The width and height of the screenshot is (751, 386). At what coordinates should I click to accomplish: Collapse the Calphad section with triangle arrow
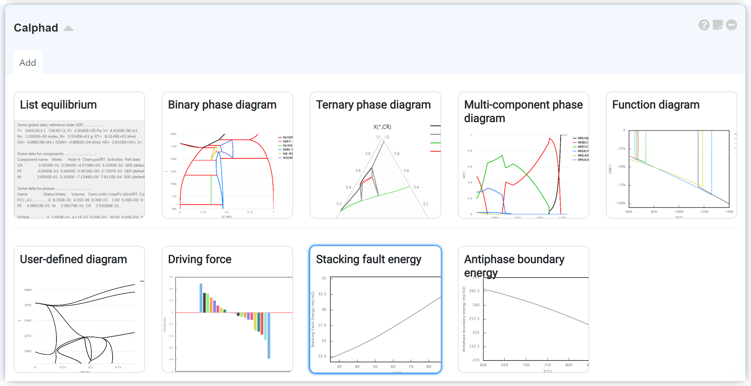[x=68, y=28]
